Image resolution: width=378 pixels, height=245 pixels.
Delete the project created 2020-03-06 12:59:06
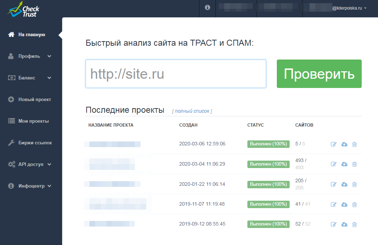click(x=354, y=144)
